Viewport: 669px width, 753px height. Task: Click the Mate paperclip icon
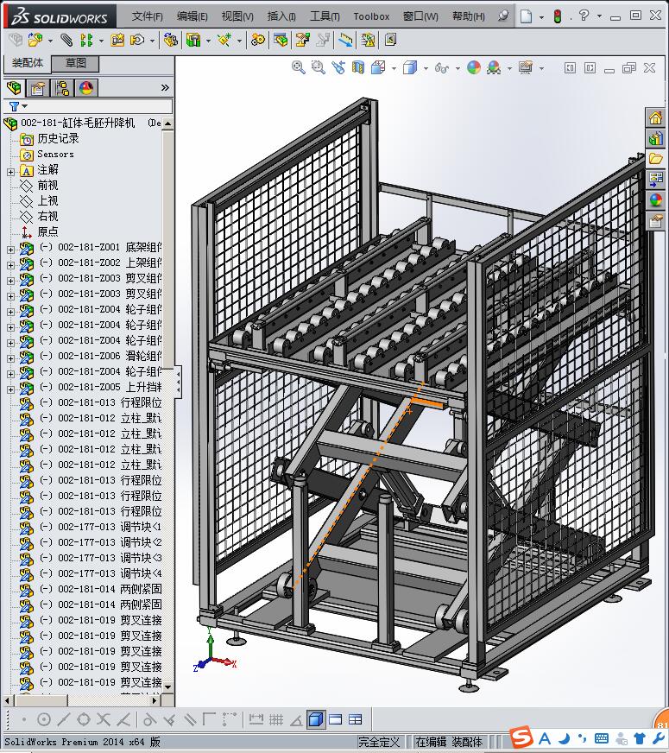66,40
